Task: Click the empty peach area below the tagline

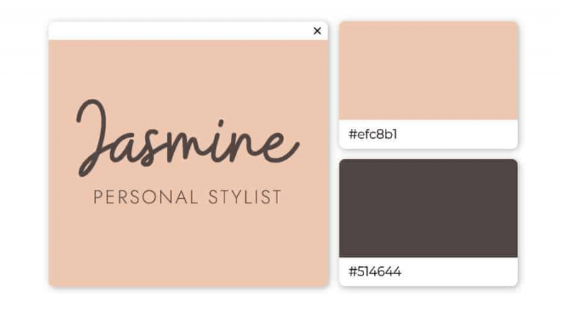Action: pyautogui.click(x=188, y=247)
